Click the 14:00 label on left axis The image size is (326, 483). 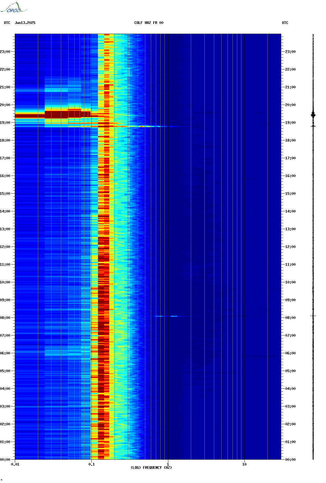(5, 211)
